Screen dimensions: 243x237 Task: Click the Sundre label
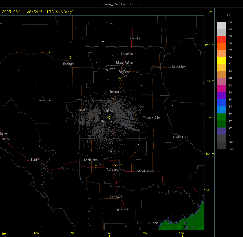coord(82,110)
